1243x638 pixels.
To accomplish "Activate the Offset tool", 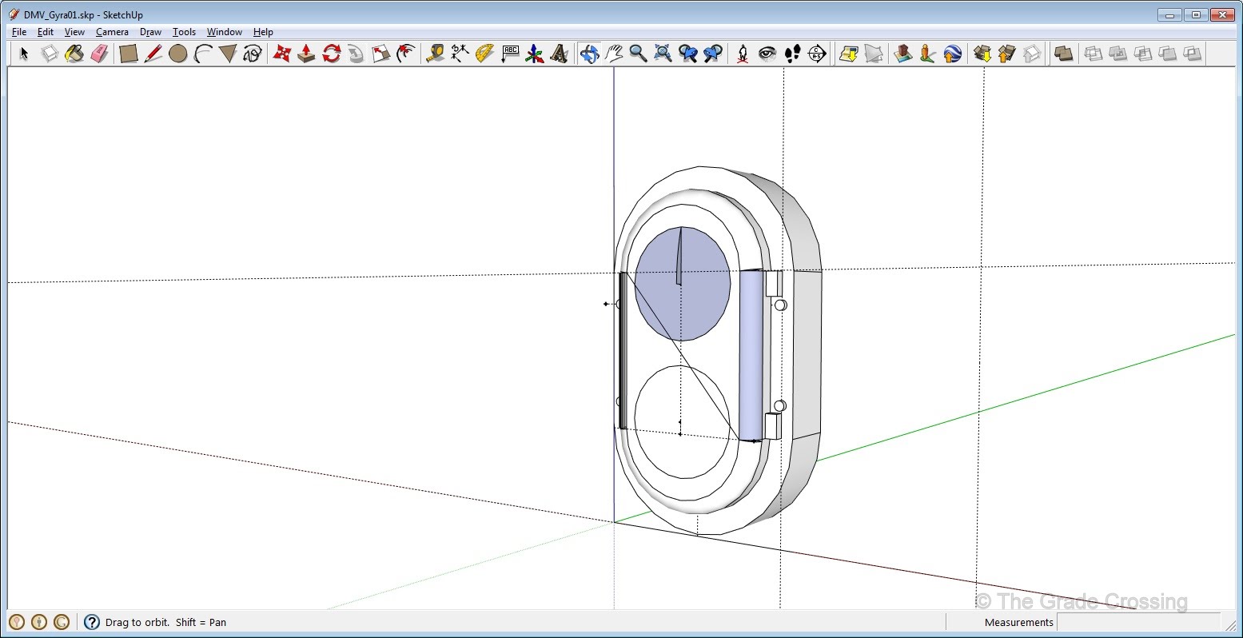I will (406, 54).
